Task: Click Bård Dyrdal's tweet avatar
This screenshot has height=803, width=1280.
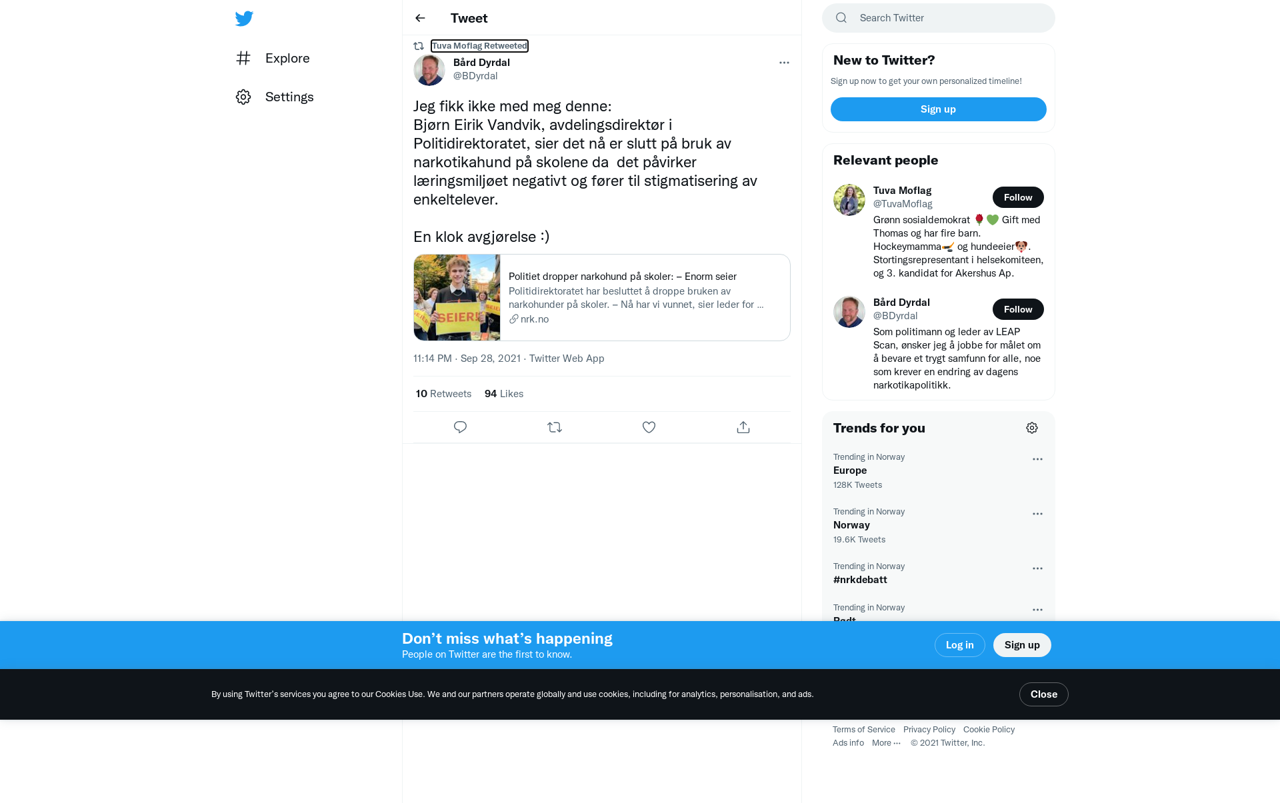Action: click(x=429, y=69)
